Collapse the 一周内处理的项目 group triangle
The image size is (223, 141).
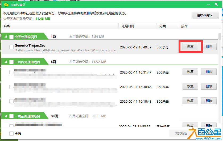click(6, 62)
